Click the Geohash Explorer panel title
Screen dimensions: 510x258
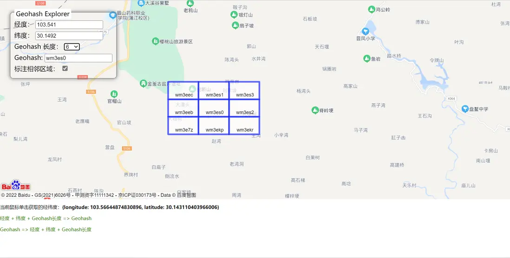(x=43, y=14)
